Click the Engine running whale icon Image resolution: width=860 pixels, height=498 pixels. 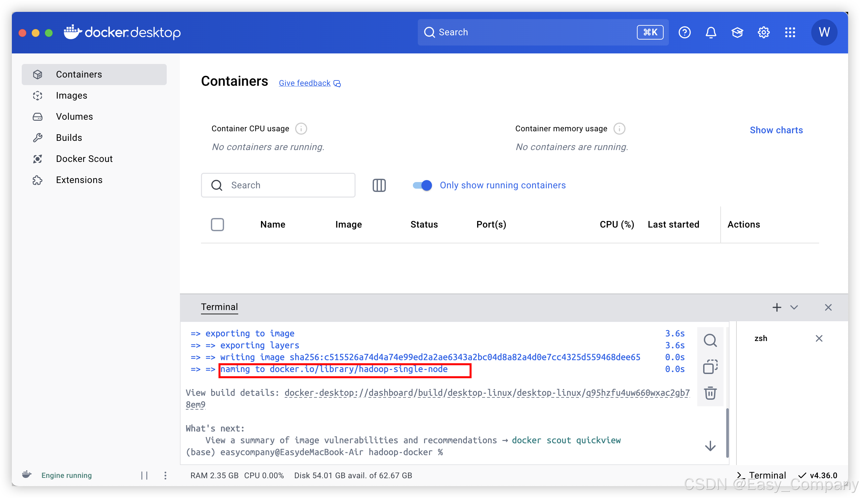pyautogui.click(x=27, y=475)
